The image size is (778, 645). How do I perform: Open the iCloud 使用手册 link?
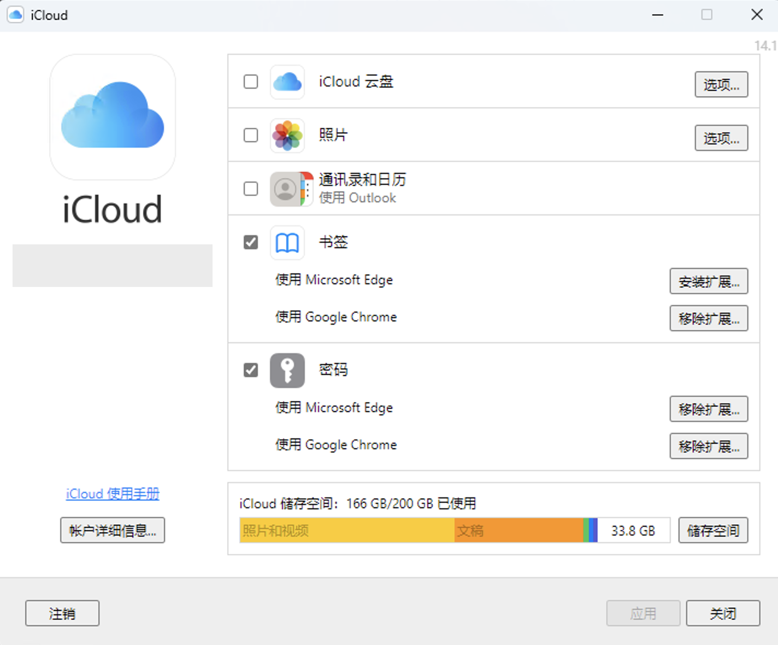coord(113,494)
